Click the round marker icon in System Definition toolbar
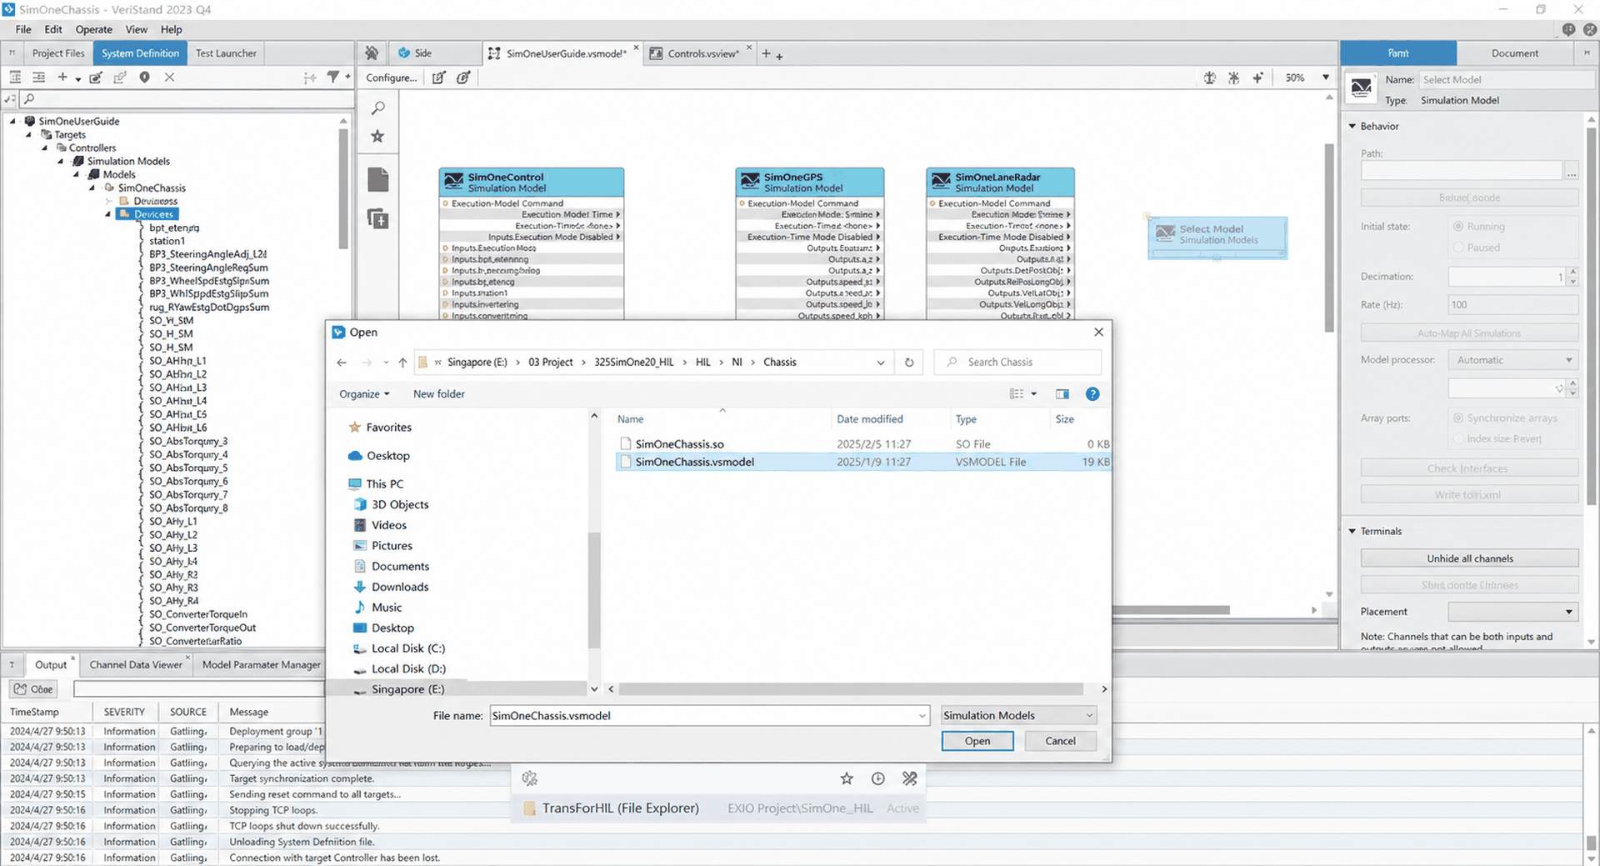 144,77
